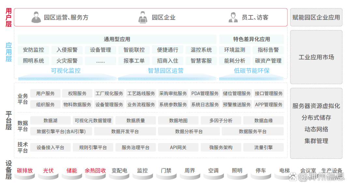Select the 储能 device cylinder
The height and width of the screenshot is (189, 352).
coord(72,176)
